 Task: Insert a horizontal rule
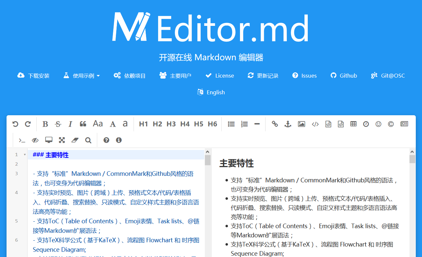[257, 124]
